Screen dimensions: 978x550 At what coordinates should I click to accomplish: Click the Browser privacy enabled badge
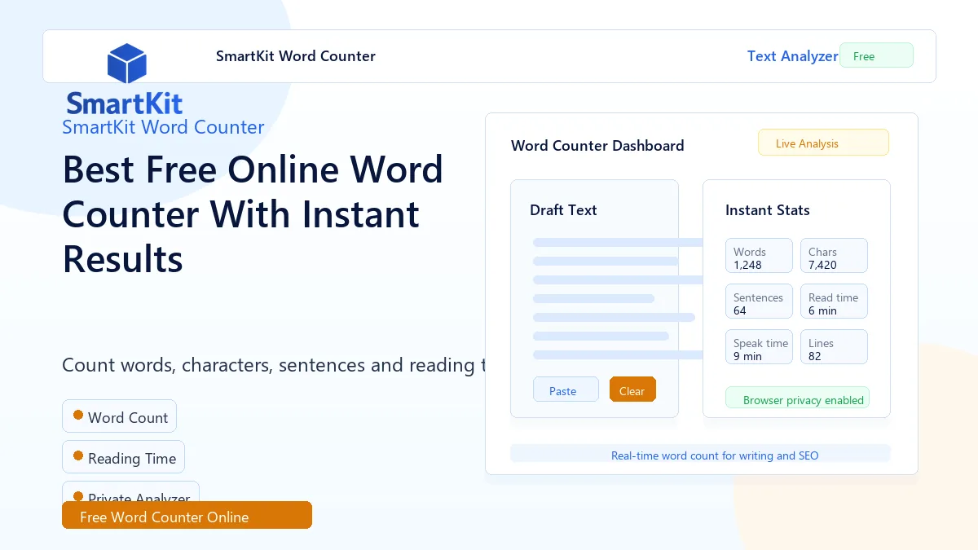coord(797,398)
